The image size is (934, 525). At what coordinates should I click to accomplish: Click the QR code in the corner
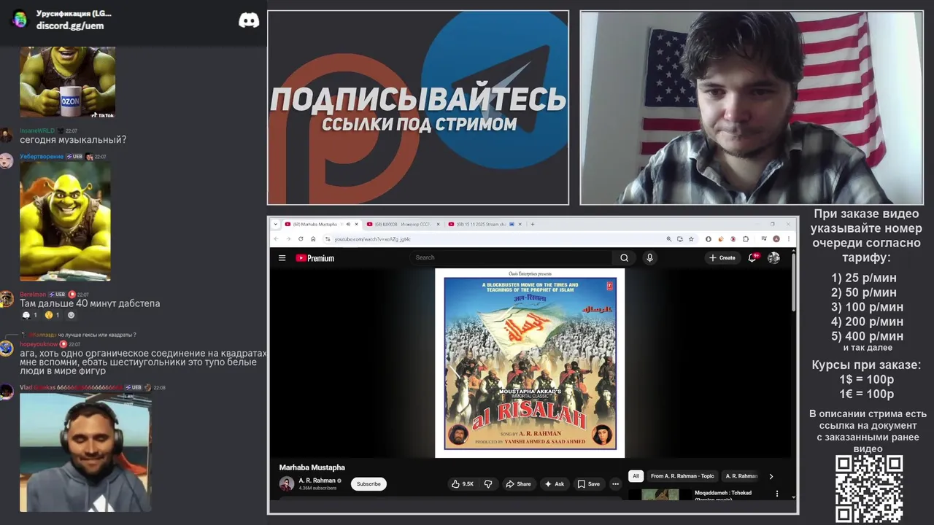(869, 489)
